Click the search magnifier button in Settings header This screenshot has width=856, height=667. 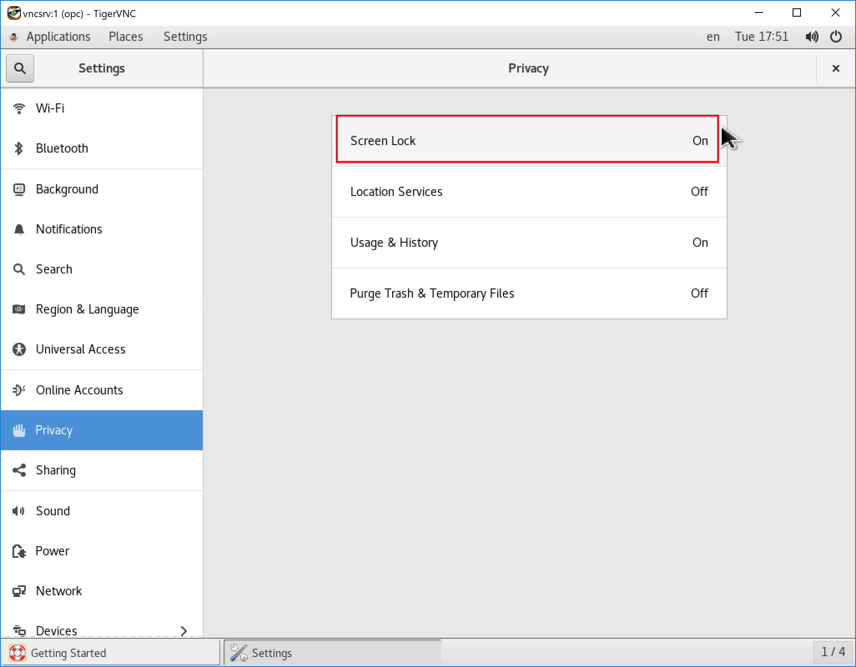[20, 68]
